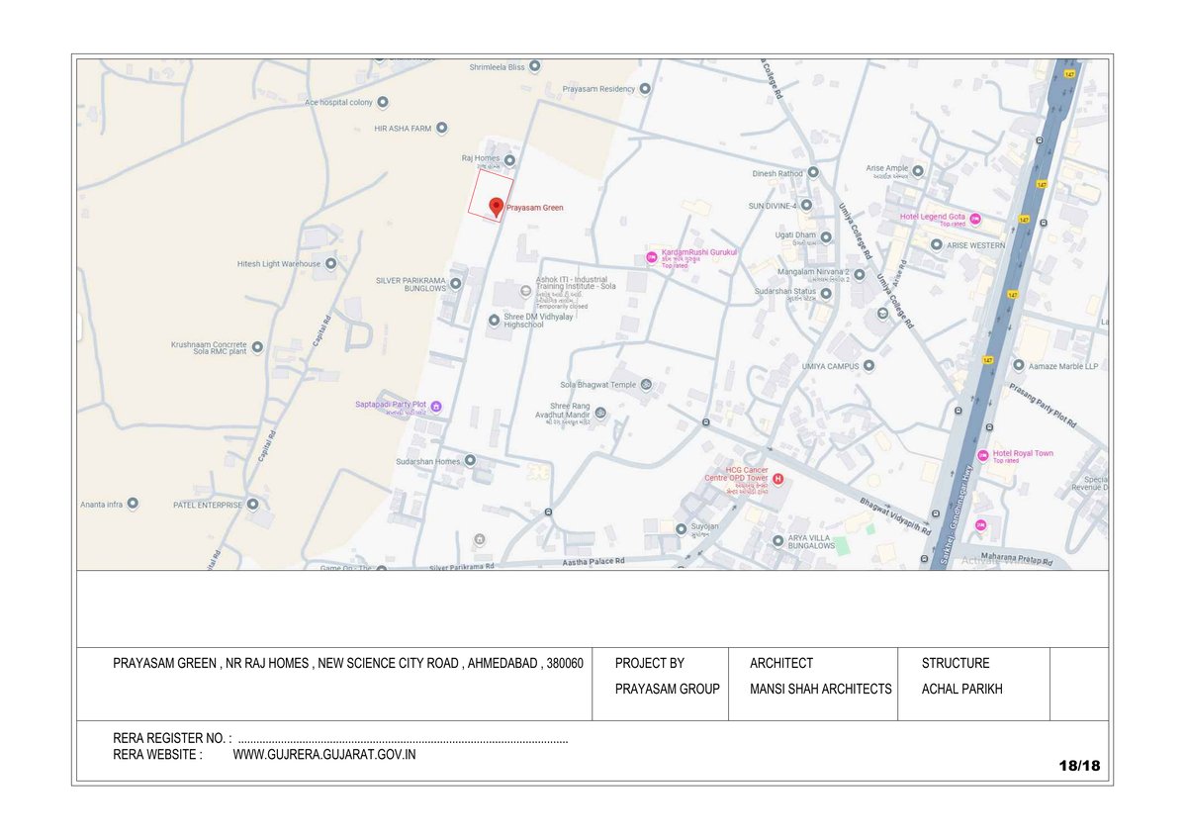Click the Raj Homes map marker
The image size is (1187, 839).
click(x=509, y=159)
